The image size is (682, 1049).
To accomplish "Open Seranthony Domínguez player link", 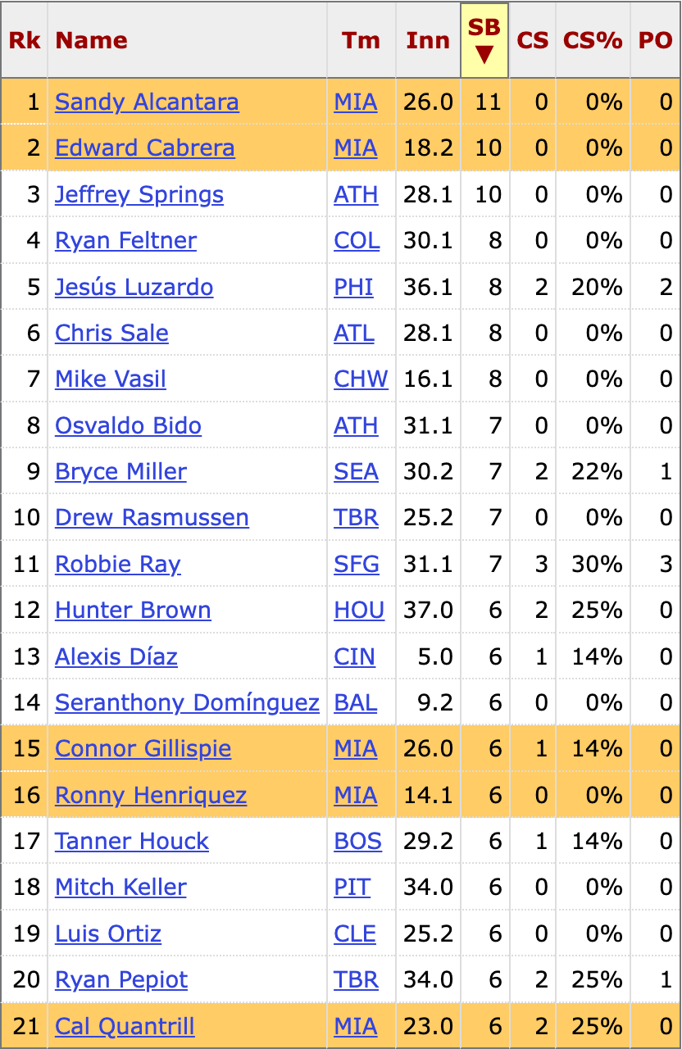I will pos(187,703).
